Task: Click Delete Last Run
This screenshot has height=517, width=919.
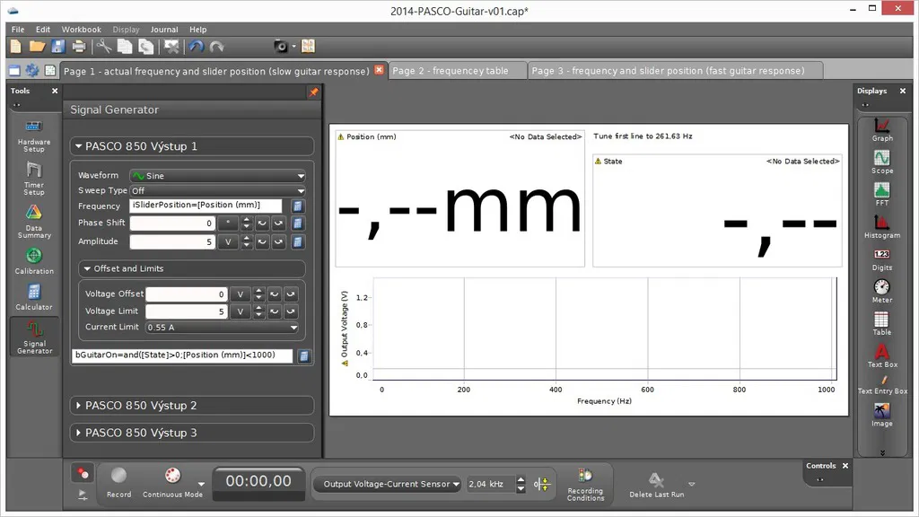Action: [x=656, y=486]
